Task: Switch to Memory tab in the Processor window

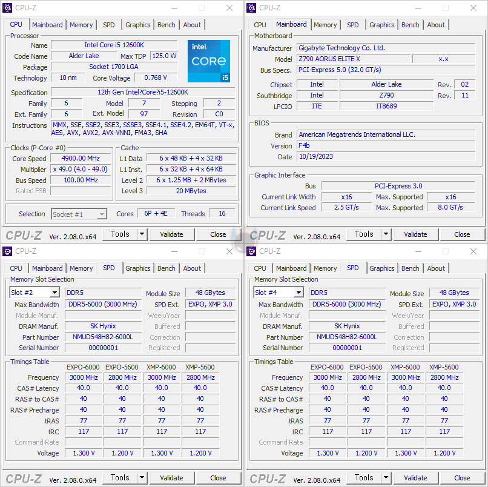Action: [81, 25]
